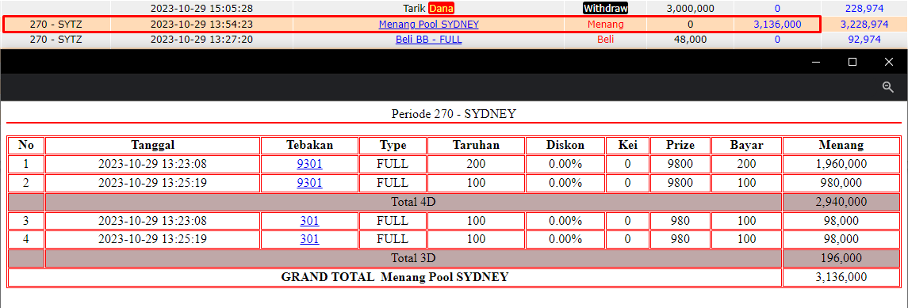Click the 2023-10-29 13:54:23 timestamp
The image size is (908, 308).
click(x=201, y=25)
